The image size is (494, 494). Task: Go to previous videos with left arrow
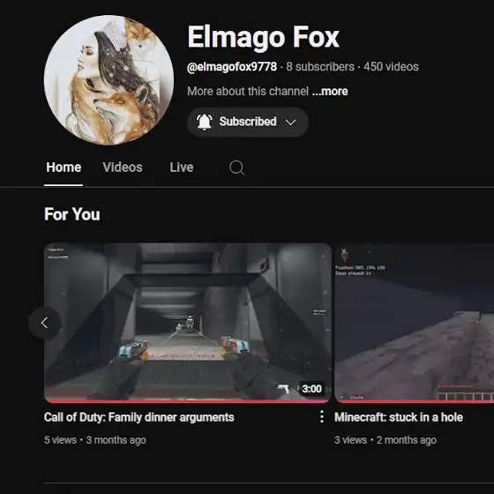tap(44, 323)
